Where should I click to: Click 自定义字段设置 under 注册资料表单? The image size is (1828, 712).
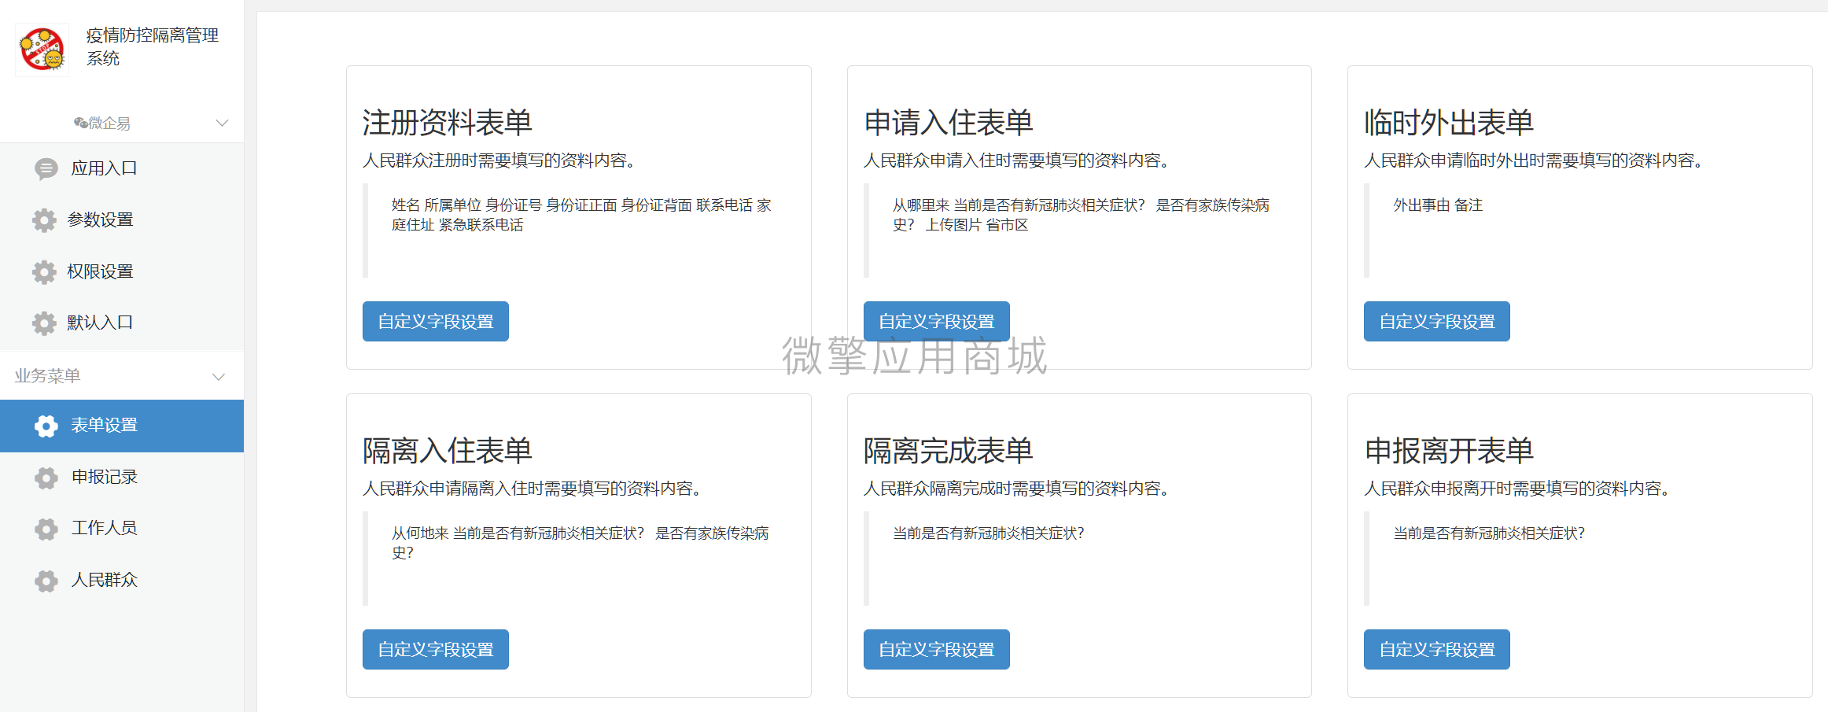click(436, 321)
